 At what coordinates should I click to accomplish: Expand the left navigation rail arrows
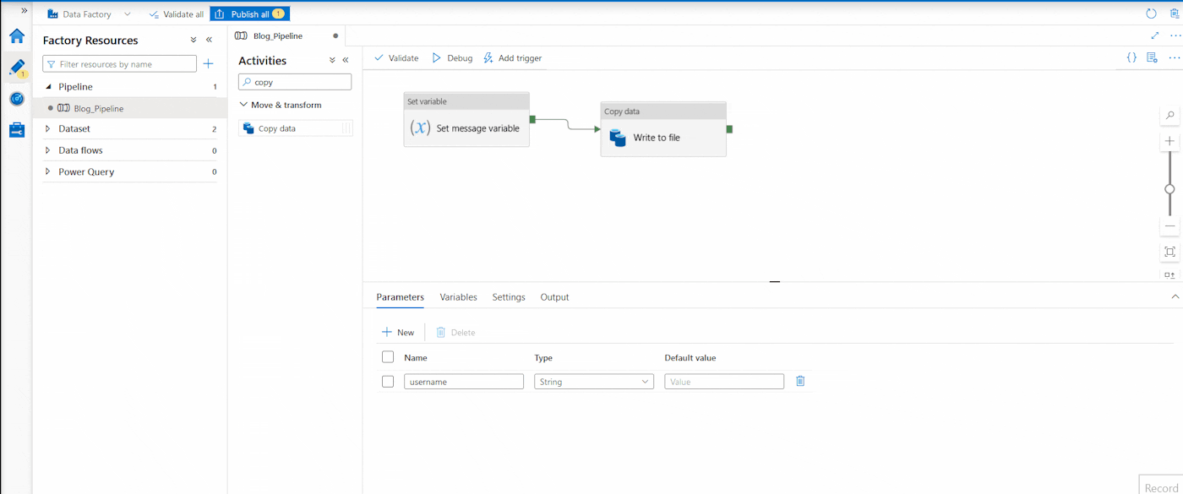coord(25,10)
